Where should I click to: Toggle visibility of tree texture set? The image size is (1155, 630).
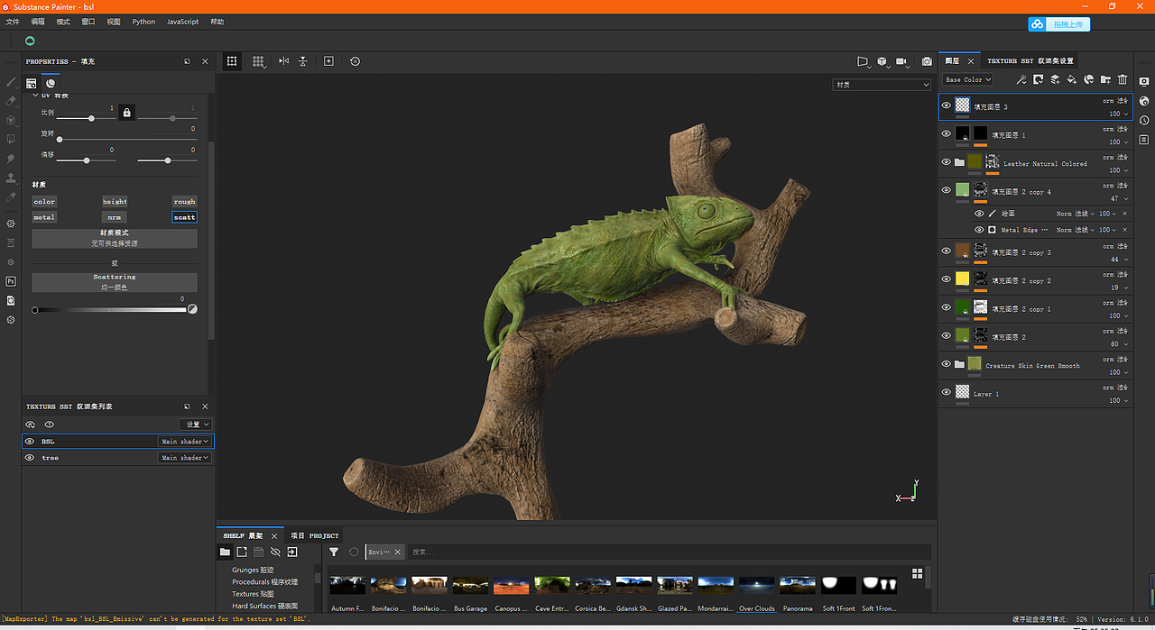tap(30, 458)
